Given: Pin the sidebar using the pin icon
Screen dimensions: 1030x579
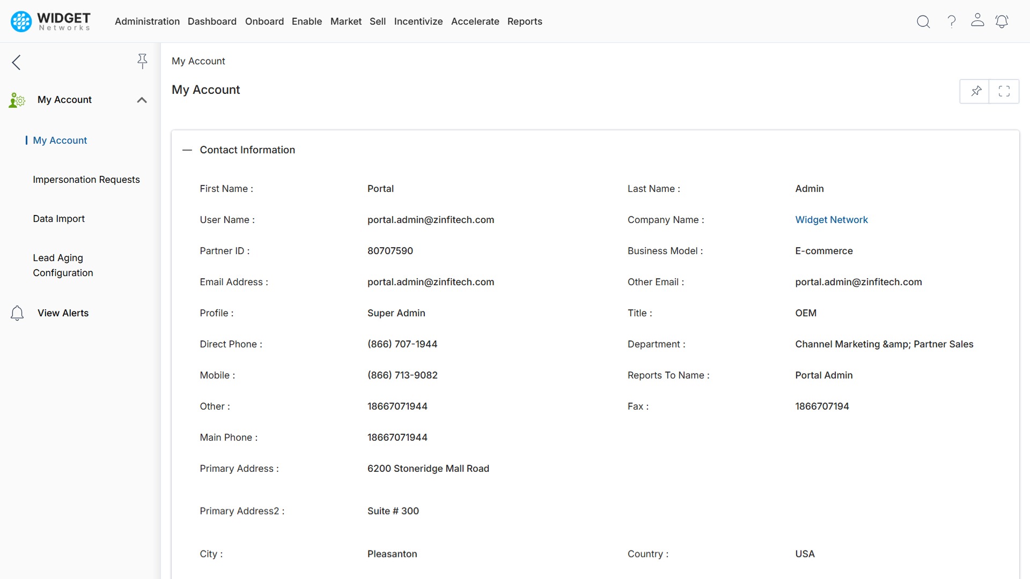Looking at the screenshot, I should click(x=142, y=61).
